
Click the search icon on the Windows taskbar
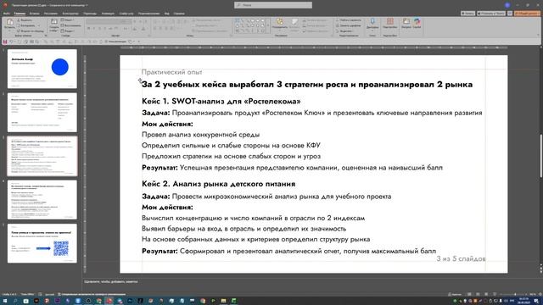pos(15,302)
